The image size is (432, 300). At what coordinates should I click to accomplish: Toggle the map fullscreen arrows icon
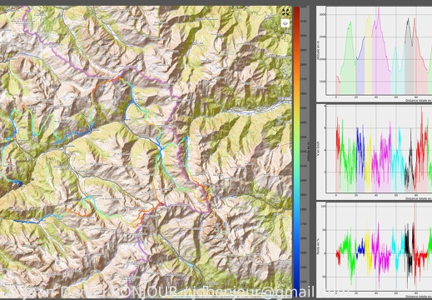(x=286, y=12)
